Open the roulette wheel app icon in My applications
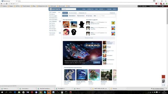This screenshot has height=94, width=168. click(66, 24)
